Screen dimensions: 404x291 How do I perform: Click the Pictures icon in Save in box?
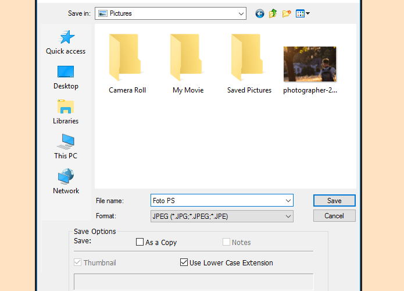point(103,13)
